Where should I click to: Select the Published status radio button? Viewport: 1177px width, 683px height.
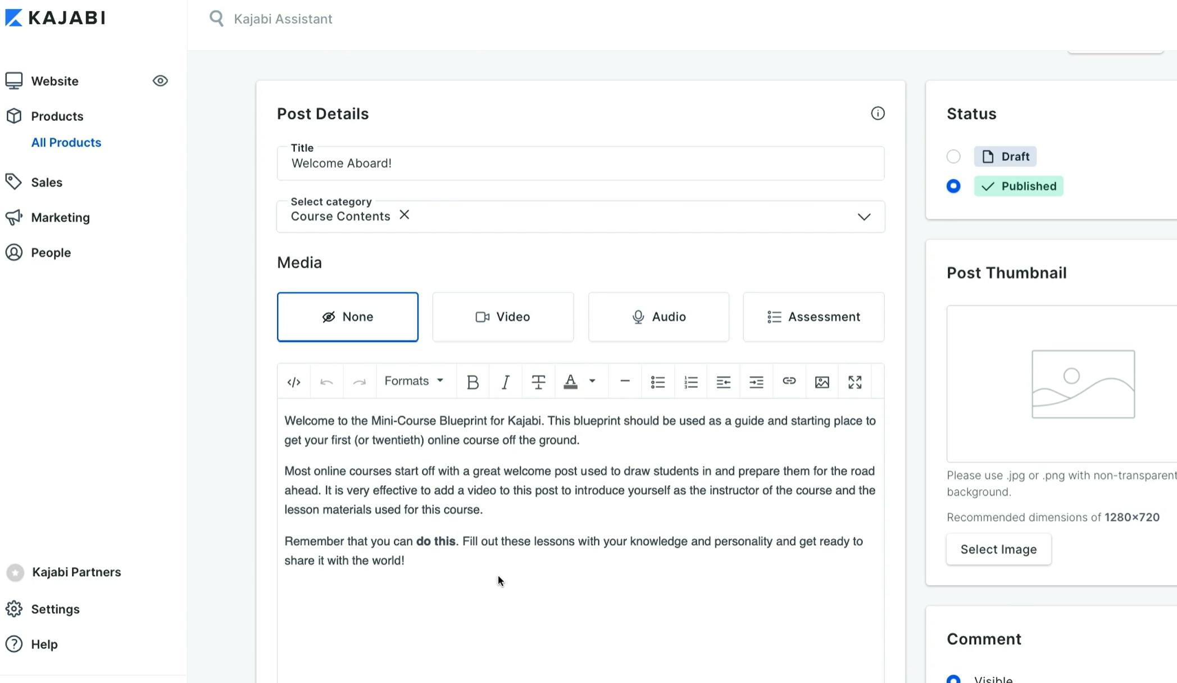953,186
